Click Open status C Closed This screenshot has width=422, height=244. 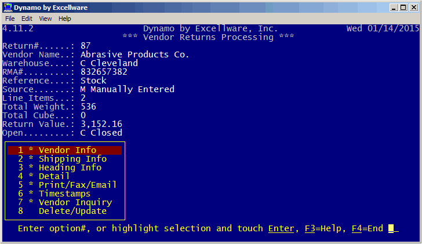101,133
